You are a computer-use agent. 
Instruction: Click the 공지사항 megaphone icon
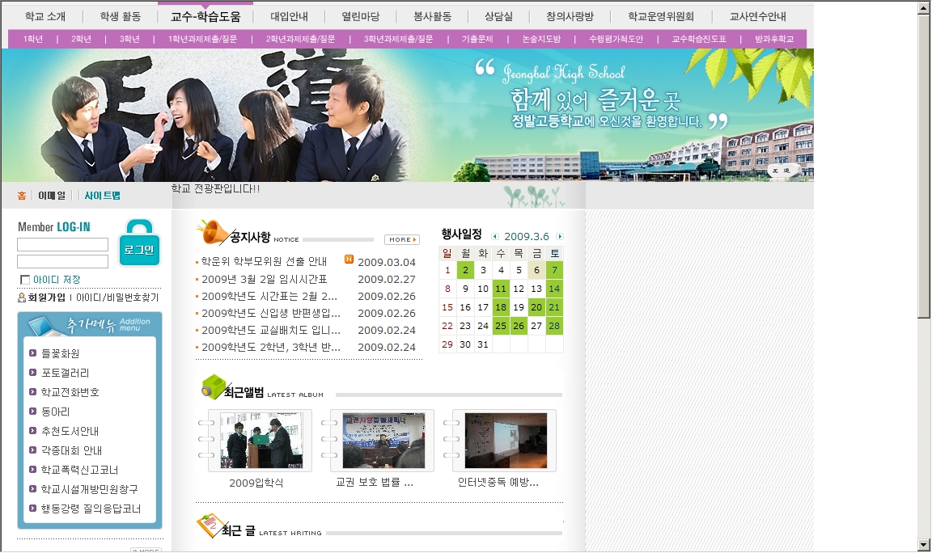click(x=212, y=233)
